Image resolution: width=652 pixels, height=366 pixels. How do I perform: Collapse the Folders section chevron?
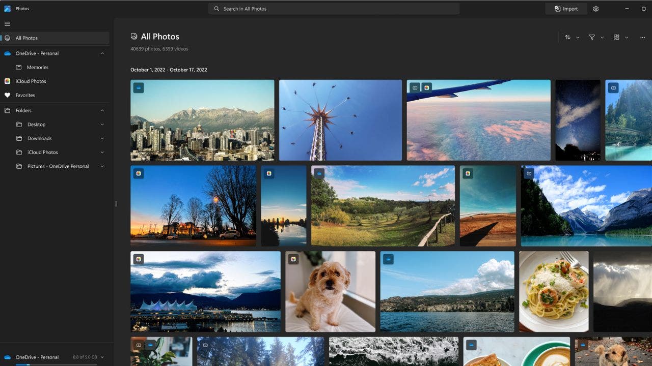tap(102, 110)
